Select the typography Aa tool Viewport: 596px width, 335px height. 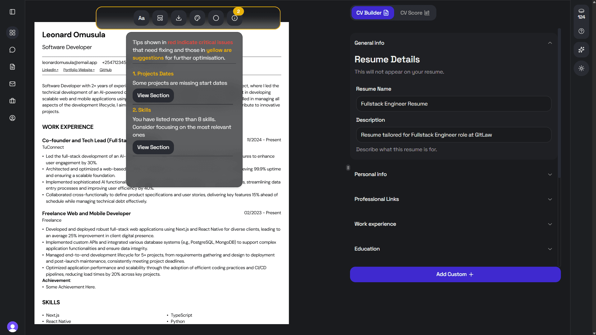click(x=141, y=18)
